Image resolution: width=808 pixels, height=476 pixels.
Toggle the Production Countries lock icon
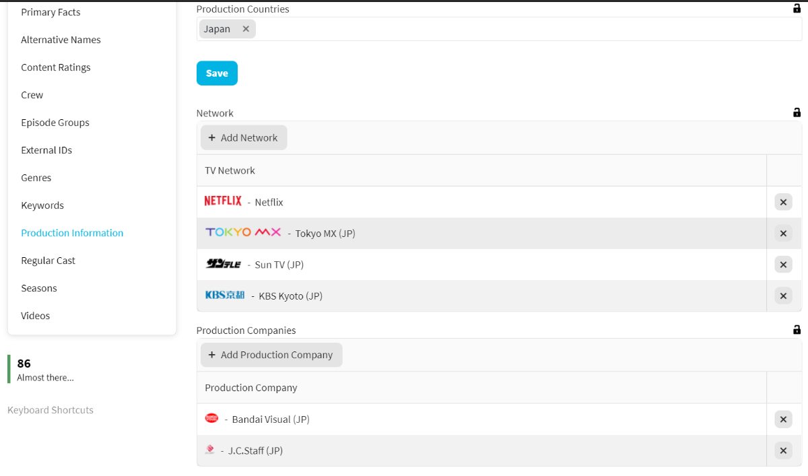[797, 9]
